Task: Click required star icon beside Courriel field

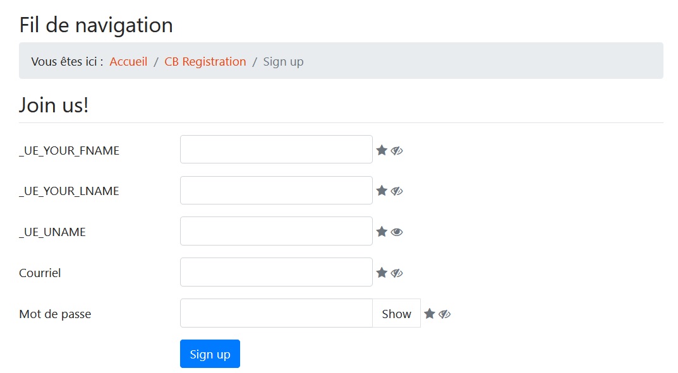Action: (x=382, y=273)
